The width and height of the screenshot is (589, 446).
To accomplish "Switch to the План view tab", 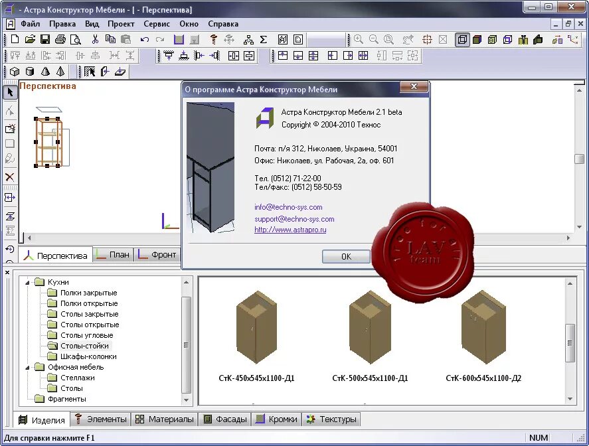I will (x=113, y=255).
